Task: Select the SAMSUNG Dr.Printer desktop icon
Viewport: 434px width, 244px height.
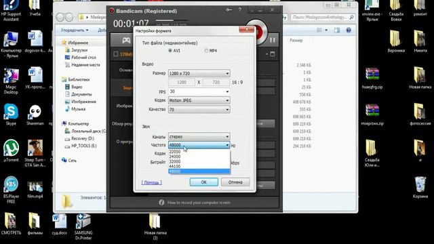Action: pos(83,226)
